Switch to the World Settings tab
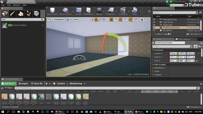Image resolution: width=203 pixels, height=114 pixels. (184, 39)
